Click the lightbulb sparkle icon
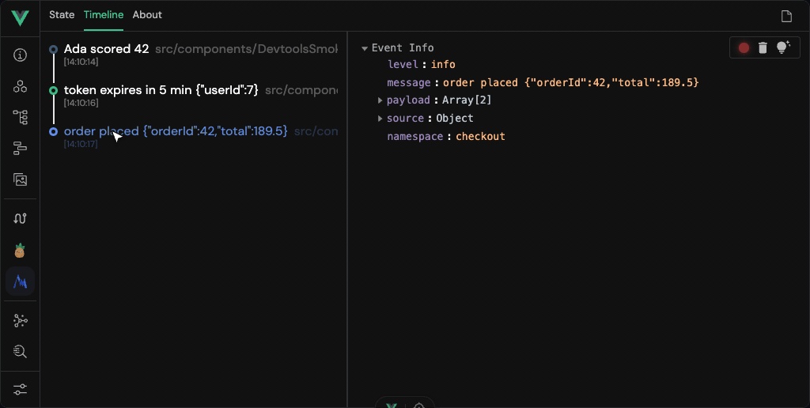This screenshot has width=810, height=408. [x=783, y=47]
